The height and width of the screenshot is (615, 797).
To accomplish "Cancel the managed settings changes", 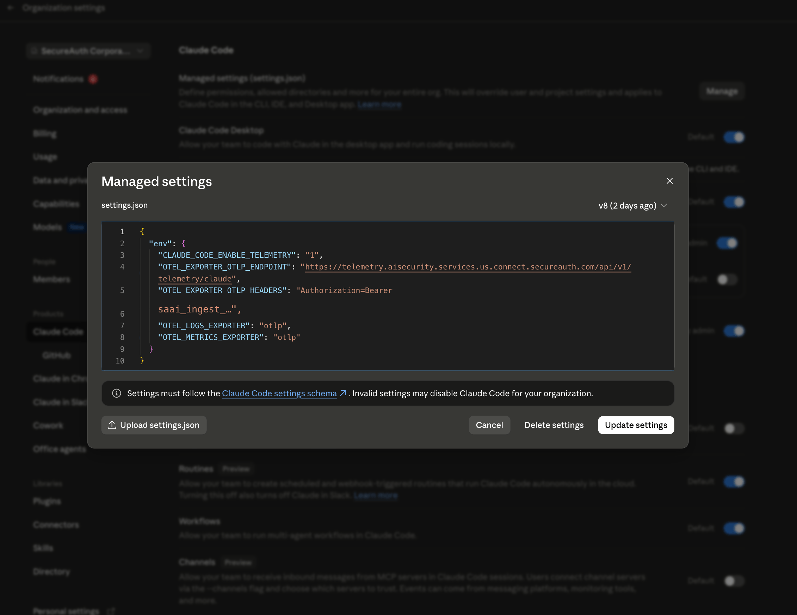I will pos(489,425).
